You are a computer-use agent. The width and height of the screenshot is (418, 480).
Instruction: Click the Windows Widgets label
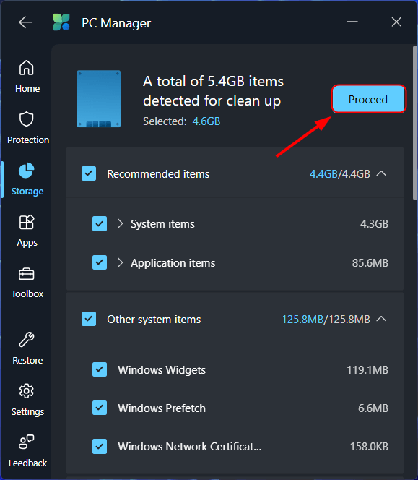click(x=162, y=370)
